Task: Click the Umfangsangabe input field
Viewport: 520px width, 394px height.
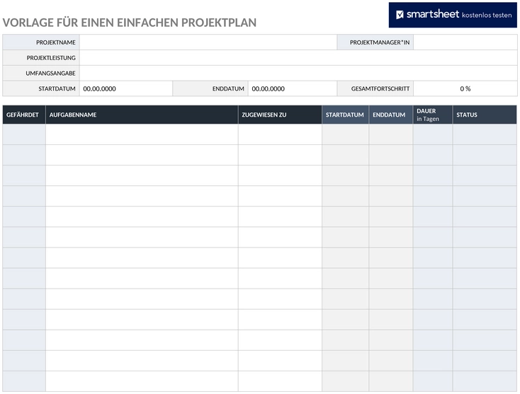Action: 298,73
